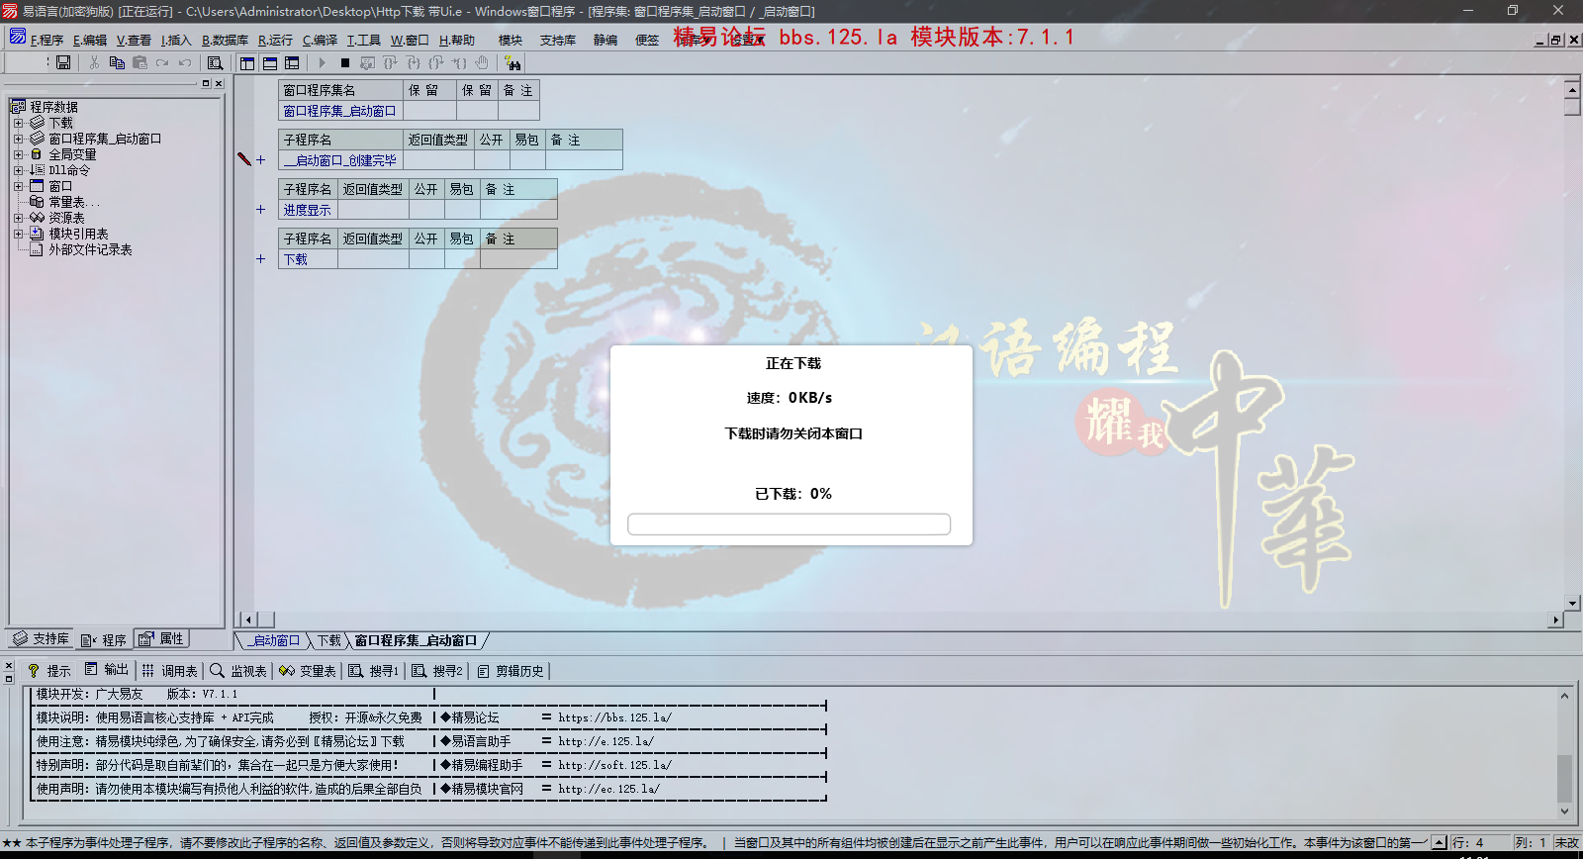The width and height of the screenshot is (1583, 859).
Task: Switch to the 输出 output tab
Action: click(107, 670)
